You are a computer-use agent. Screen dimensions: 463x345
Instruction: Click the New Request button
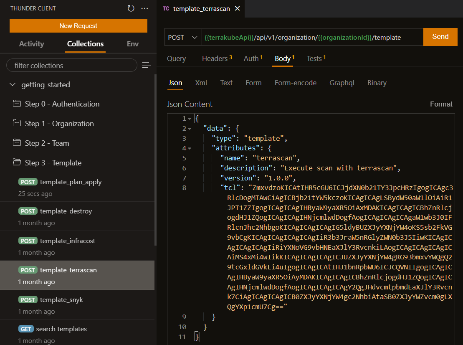78,26
